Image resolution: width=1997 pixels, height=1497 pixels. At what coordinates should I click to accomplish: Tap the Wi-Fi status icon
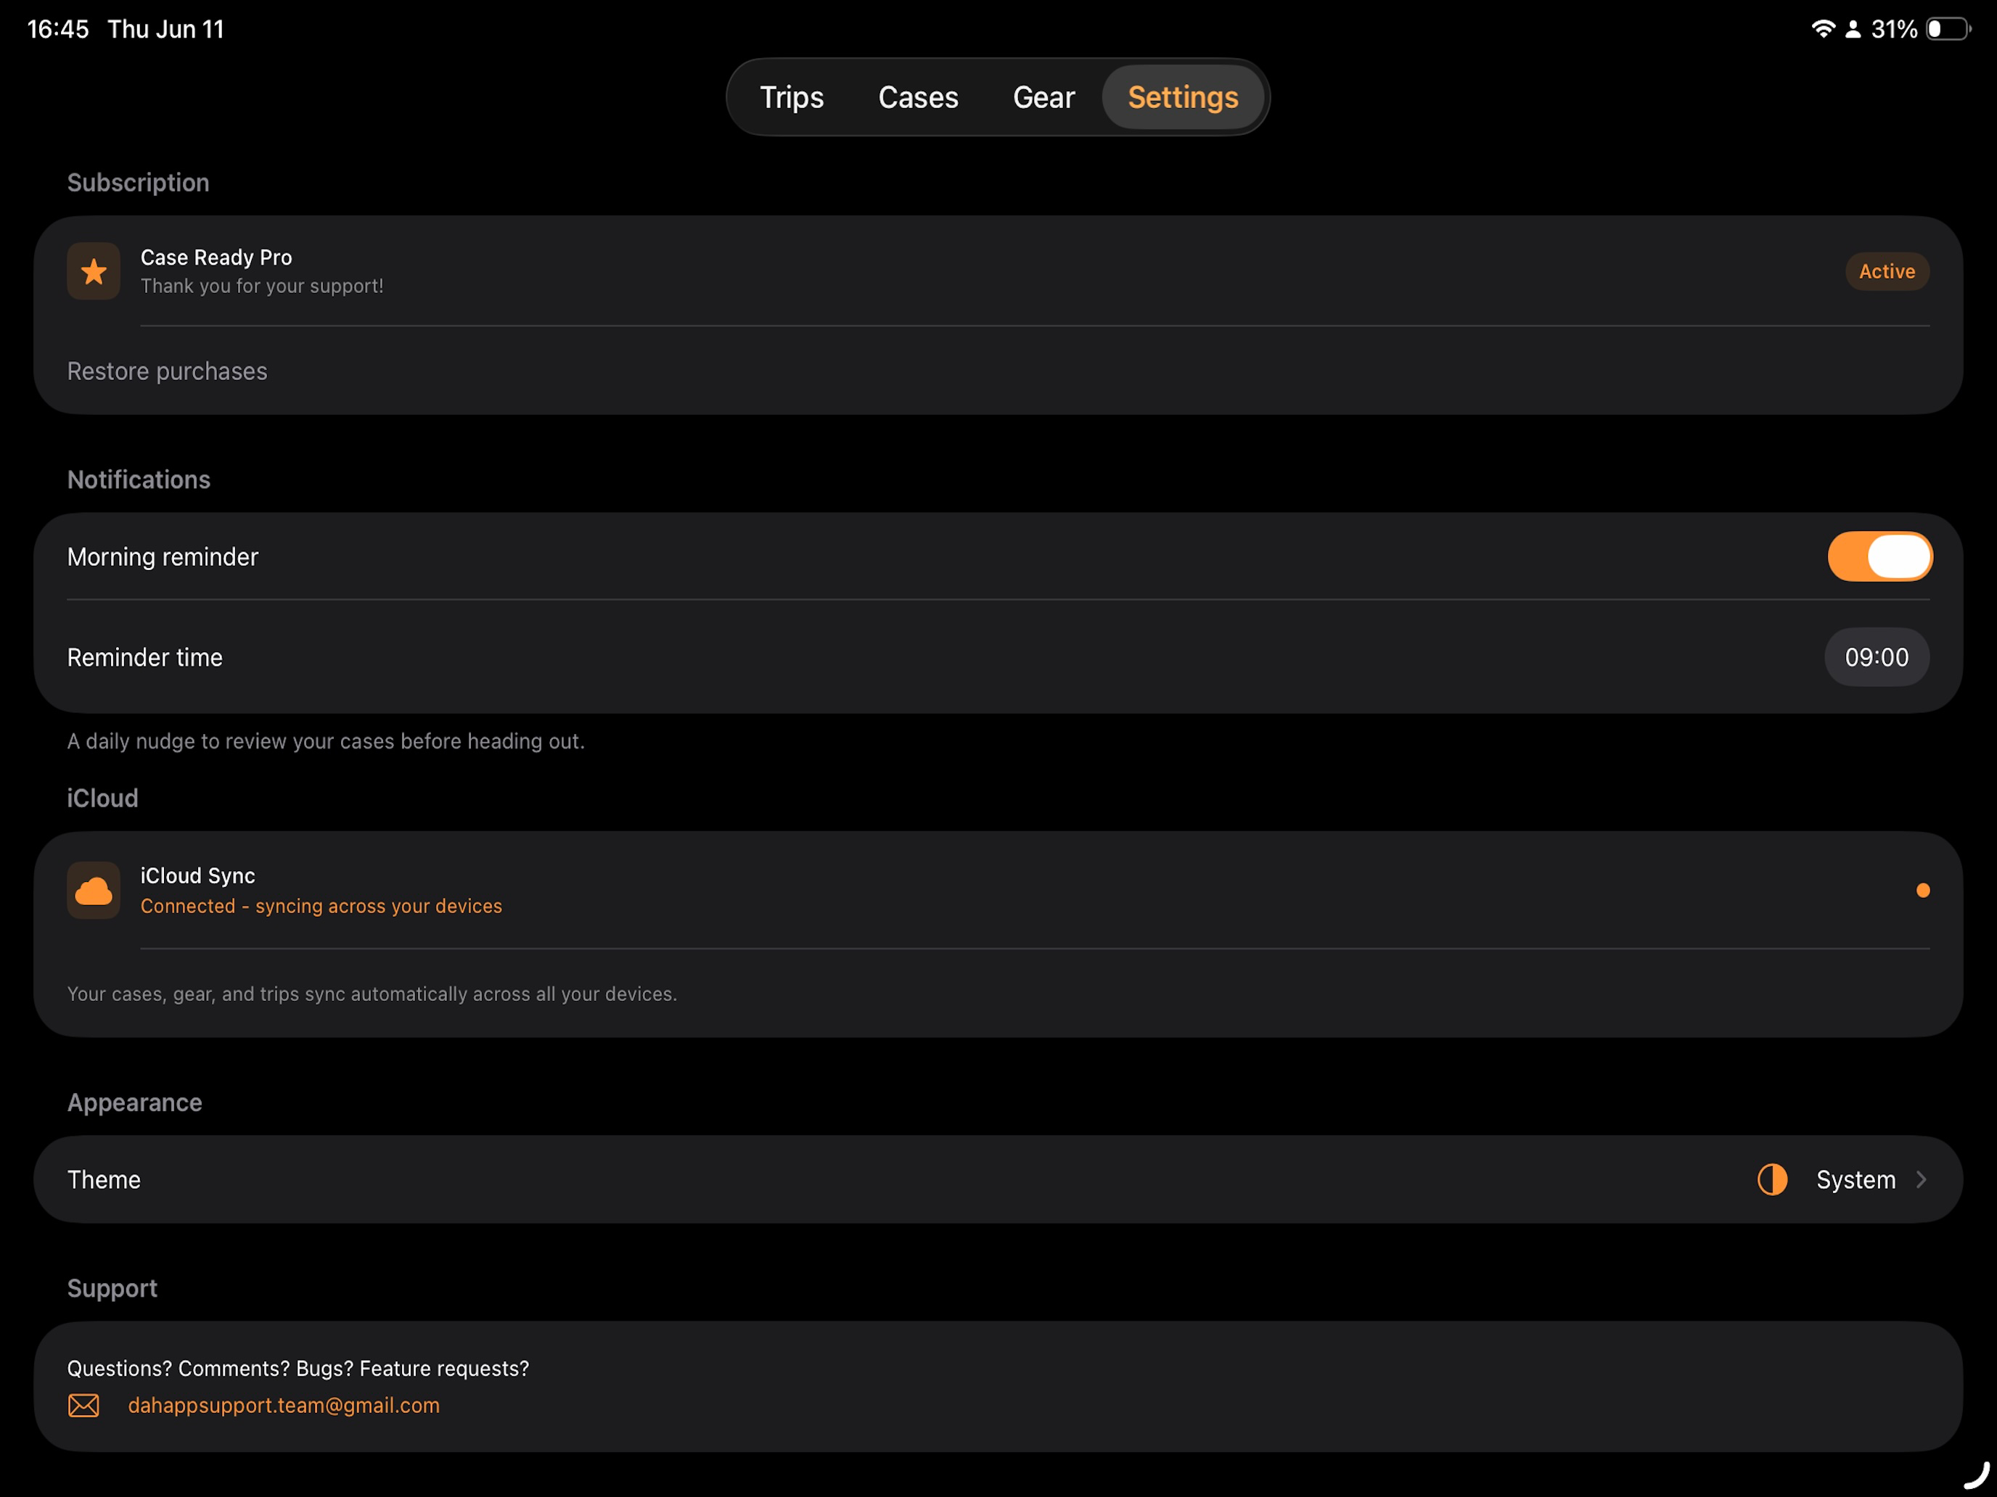1823,29
